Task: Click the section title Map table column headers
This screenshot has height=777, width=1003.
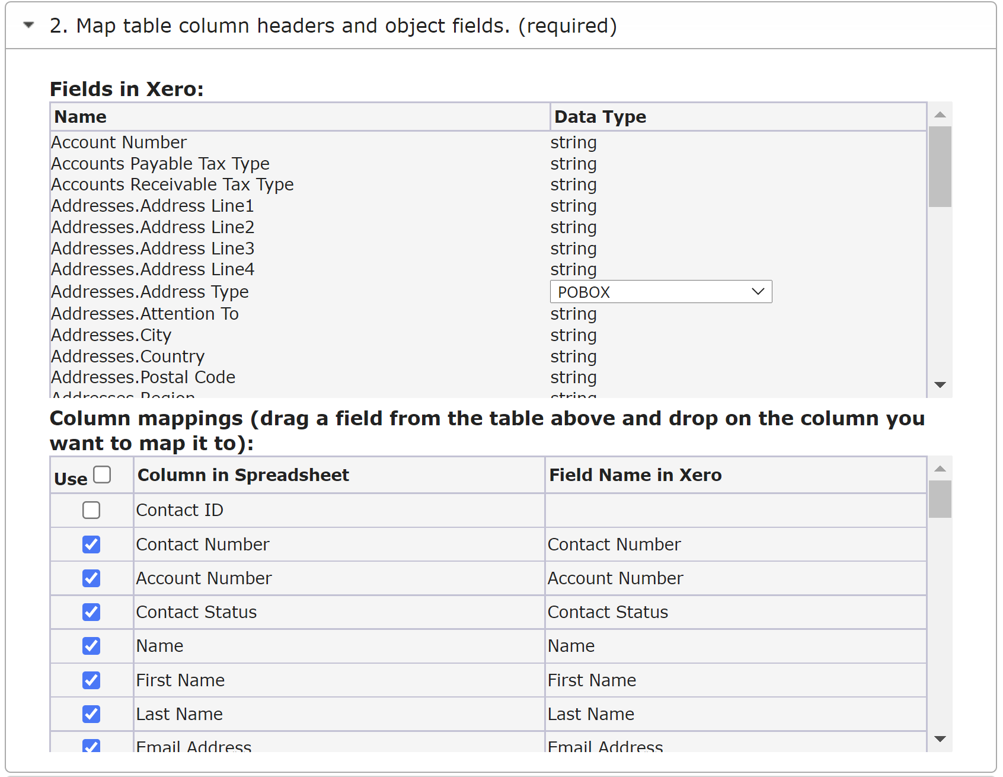Action: click(x=333, y=26)
